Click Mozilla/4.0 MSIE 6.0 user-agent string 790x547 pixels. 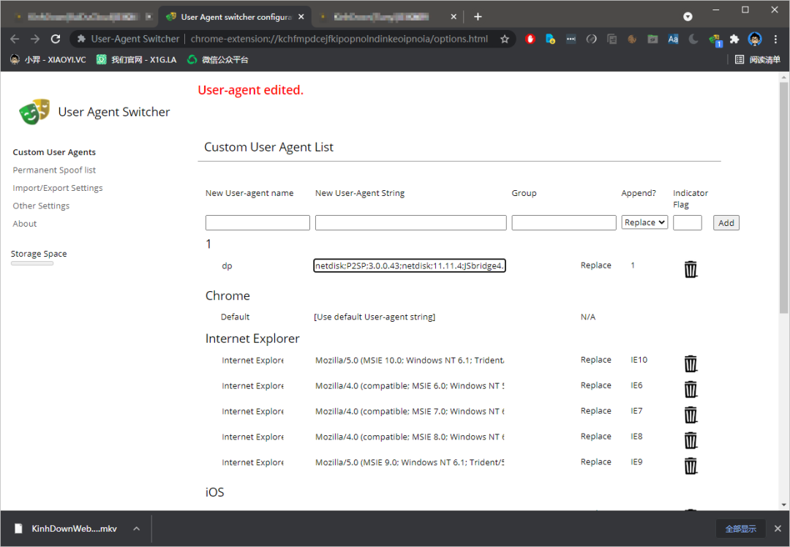point(410,386)
